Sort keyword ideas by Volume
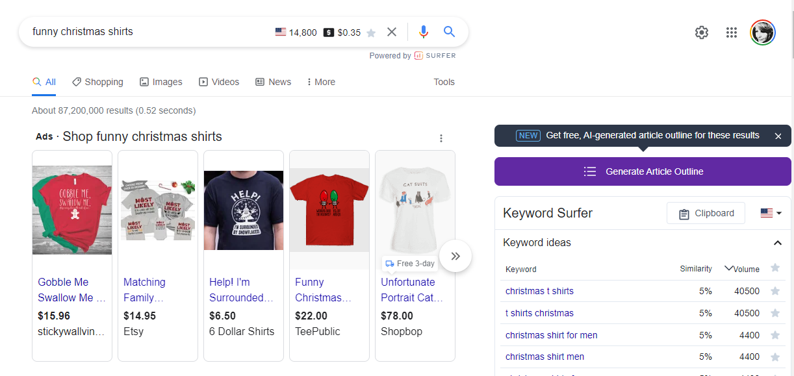 pos(742,269)
